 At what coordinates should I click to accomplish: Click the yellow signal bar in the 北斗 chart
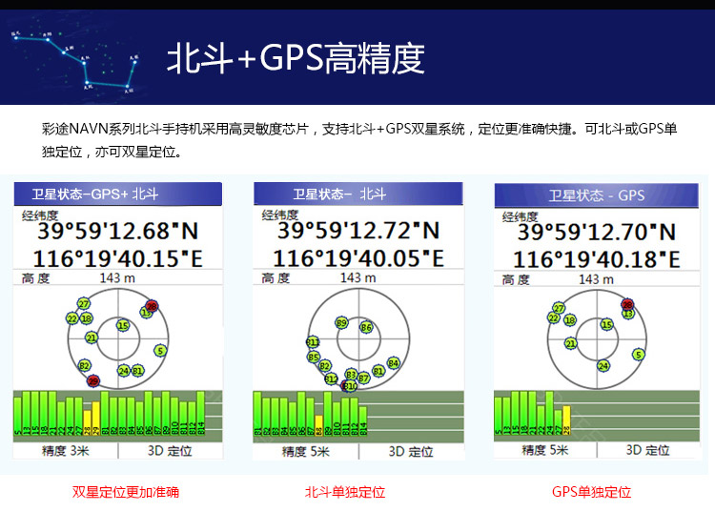point(318,425)
